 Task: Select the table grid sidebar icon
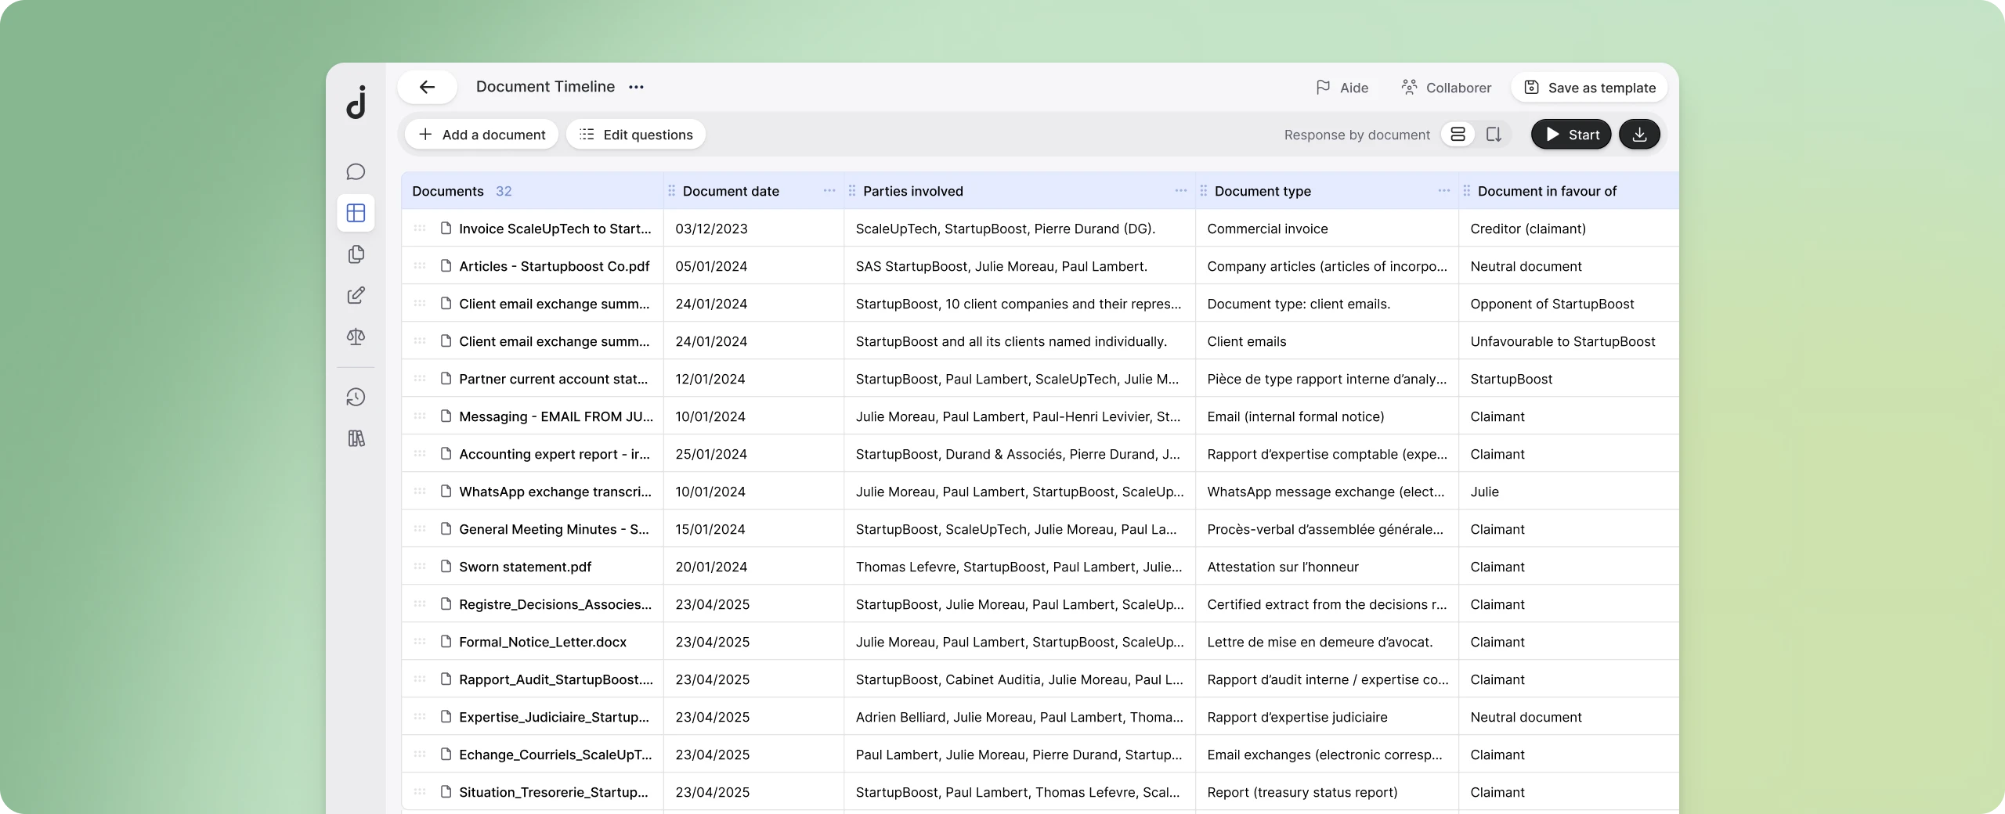pyautogui.click(x=356, y=213)
